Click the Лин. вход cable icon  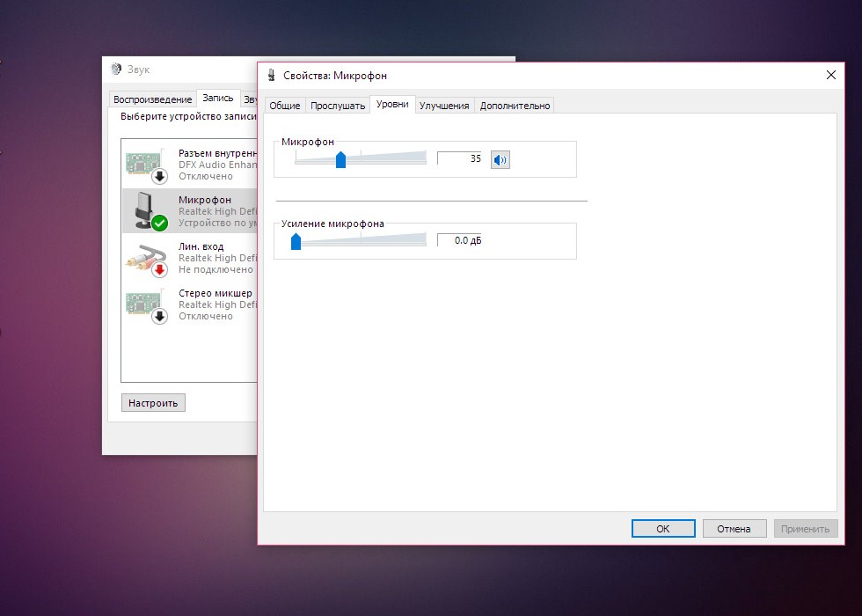[146, 259]
